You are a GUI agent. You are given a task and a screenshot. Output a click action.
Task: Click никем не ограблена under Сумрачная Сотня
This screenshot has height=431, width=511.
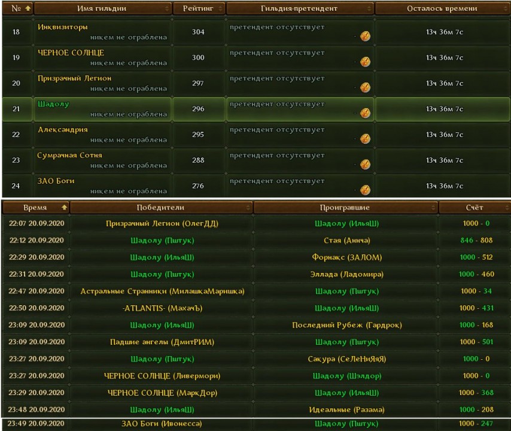coord(129,166)
